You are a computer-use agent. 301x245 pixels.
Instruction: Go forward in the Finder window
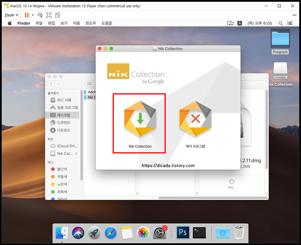tap(59, 84)
